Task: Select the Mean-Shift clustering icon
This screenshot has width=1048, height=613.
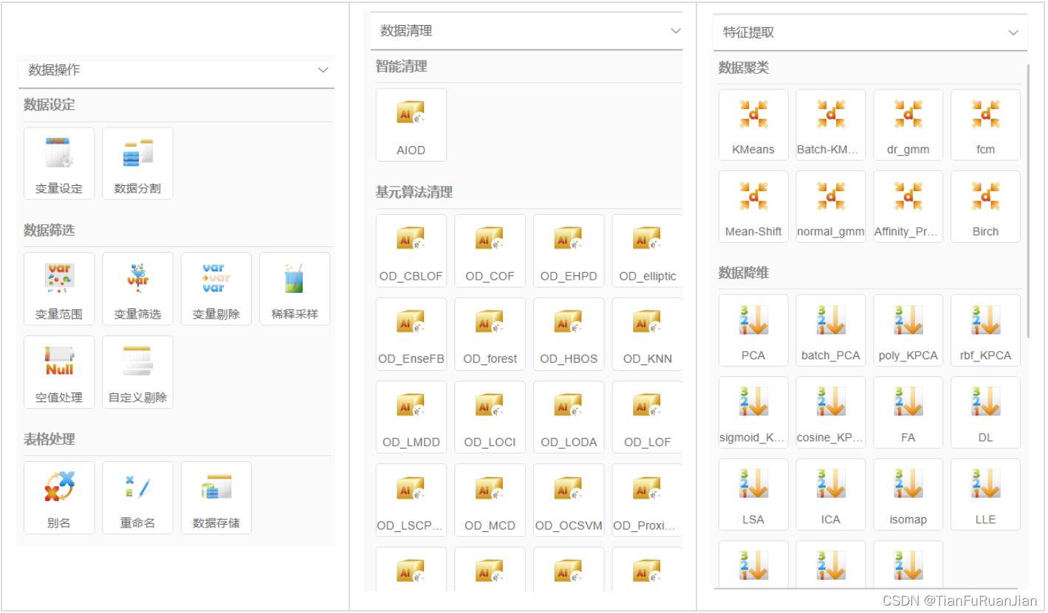Action: tap(753, 205)
